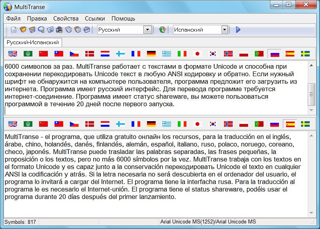
Task: Pick Swedish flag in source language row
Action: pyautogui.click(x=305, y=54)
